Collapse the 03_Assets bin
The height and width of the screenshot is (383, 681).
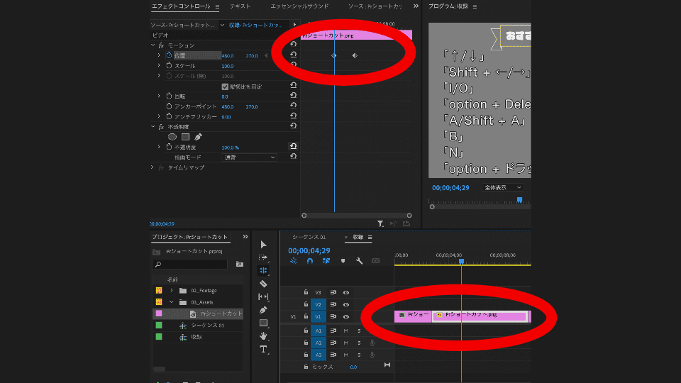coord(172,302)
